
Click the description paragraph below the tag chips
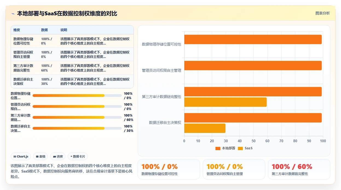coord(72,171)
